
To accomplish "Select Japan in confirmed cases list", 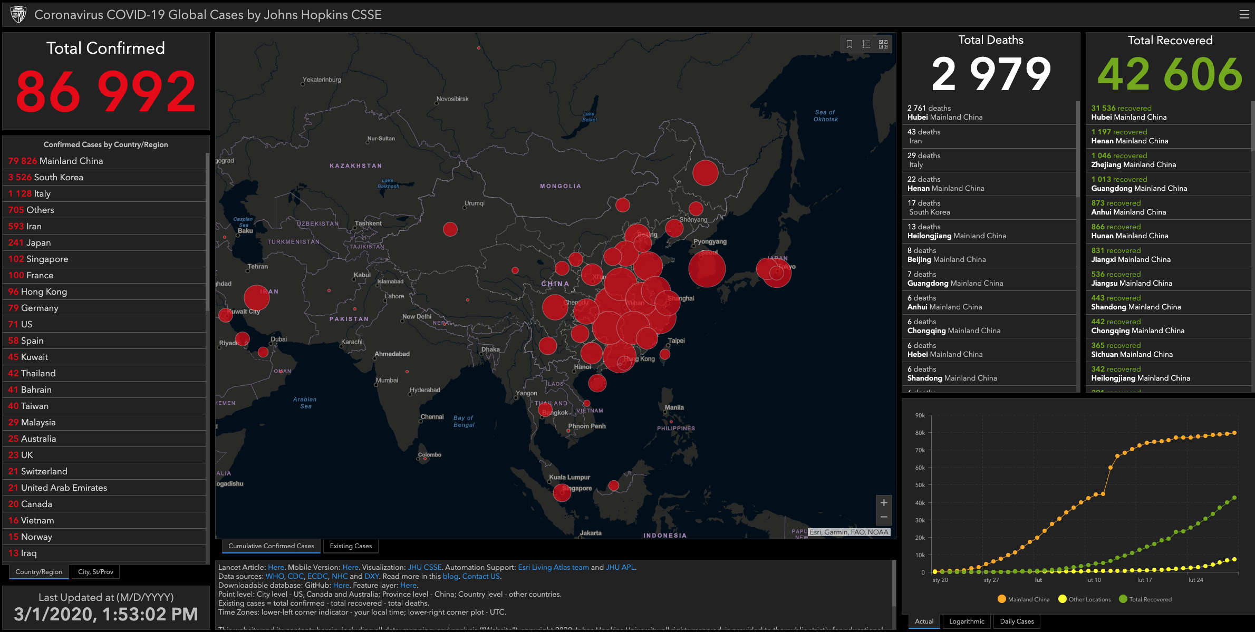I will (104, 242).
